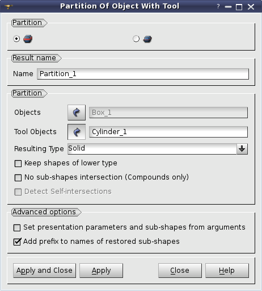Viewport: 262px width, 291px height.
Task: Click the Tool Objects selection arrow button
Action: [x=77, y=132]
